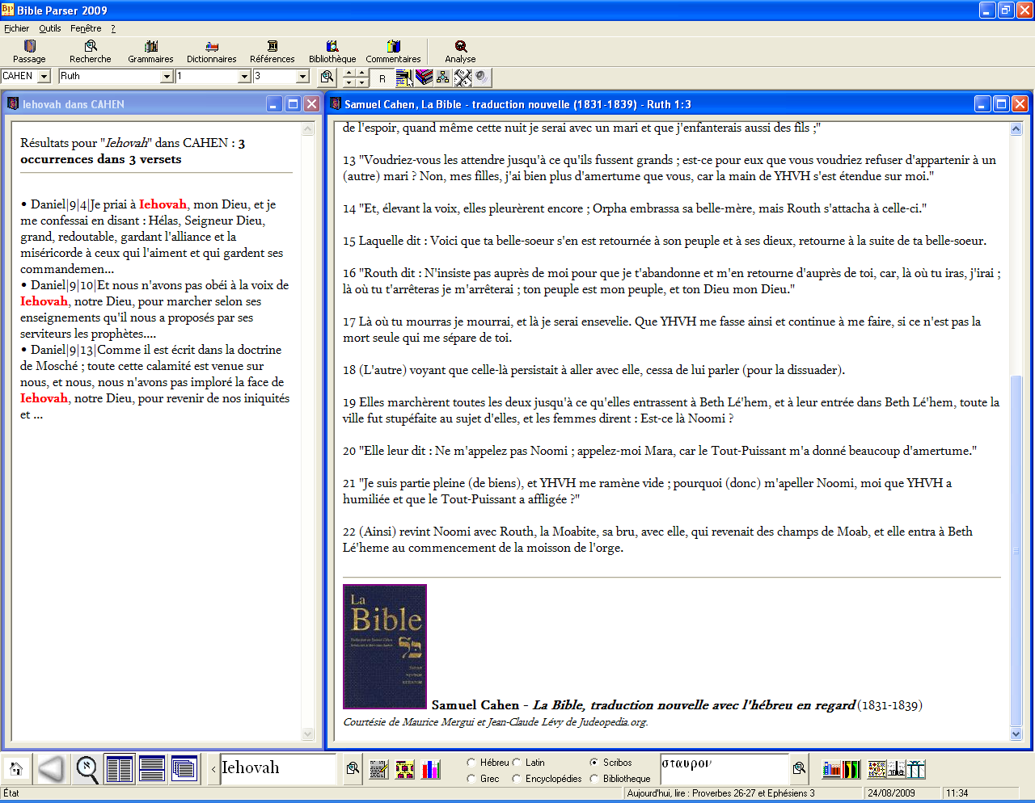This screenshot has width=1035, height=803.
Task: Cascade windows with overlapping layout icon
Action: tap(184, 769)
